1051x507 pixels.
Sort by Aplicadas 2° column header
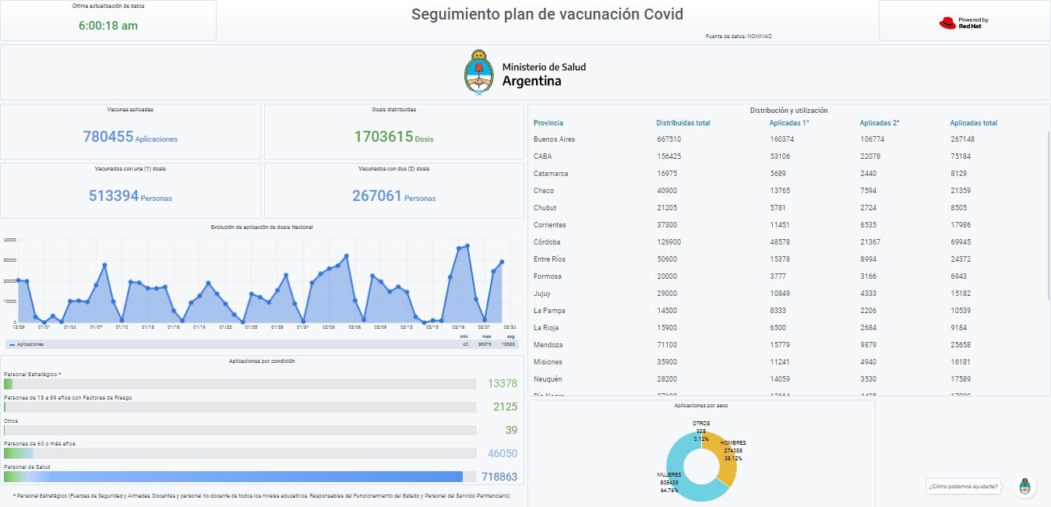tap(879, 123)
